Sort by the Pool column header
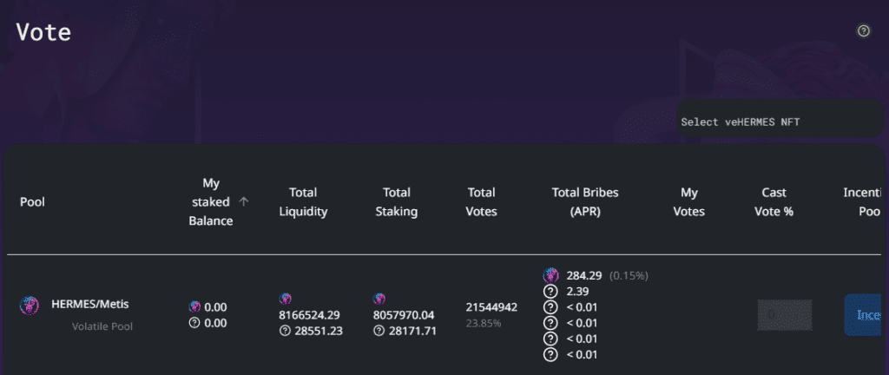The height and width of the screenshot is (375, 889). tap(32, 202)
